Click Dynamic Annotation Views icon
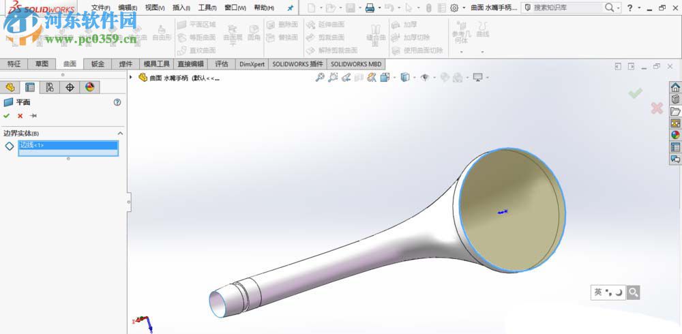The image size is (682, 334). click(x=372, y=78)
